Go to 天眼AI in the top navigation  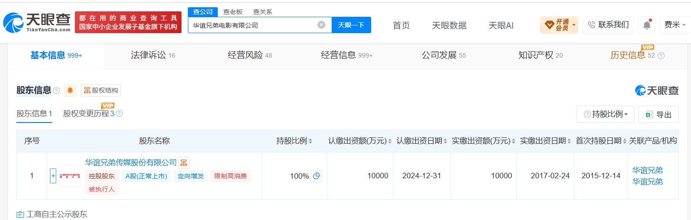tap(501, 25)
